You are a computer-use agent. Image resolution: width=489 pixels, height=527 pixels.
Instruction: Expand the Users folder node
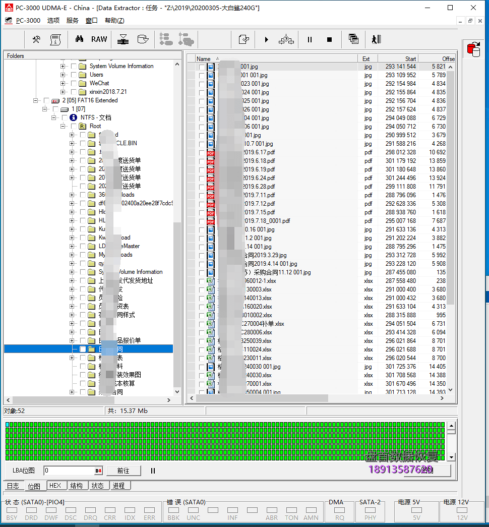point(63,75)
